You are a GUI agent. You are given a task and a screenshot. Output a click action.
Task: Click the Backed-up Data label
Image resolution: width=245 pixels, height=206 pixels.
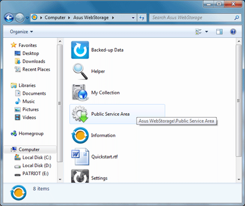pos(107,50)
